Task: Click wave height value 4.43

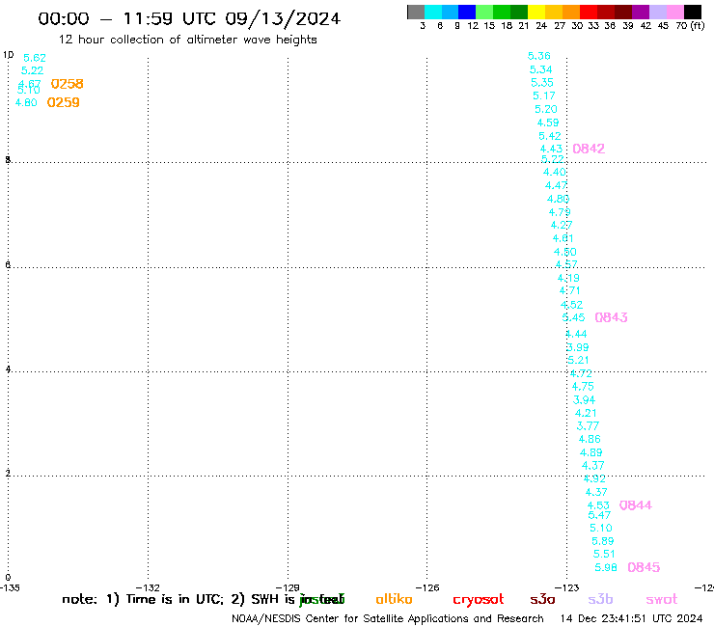Action: 552,149
